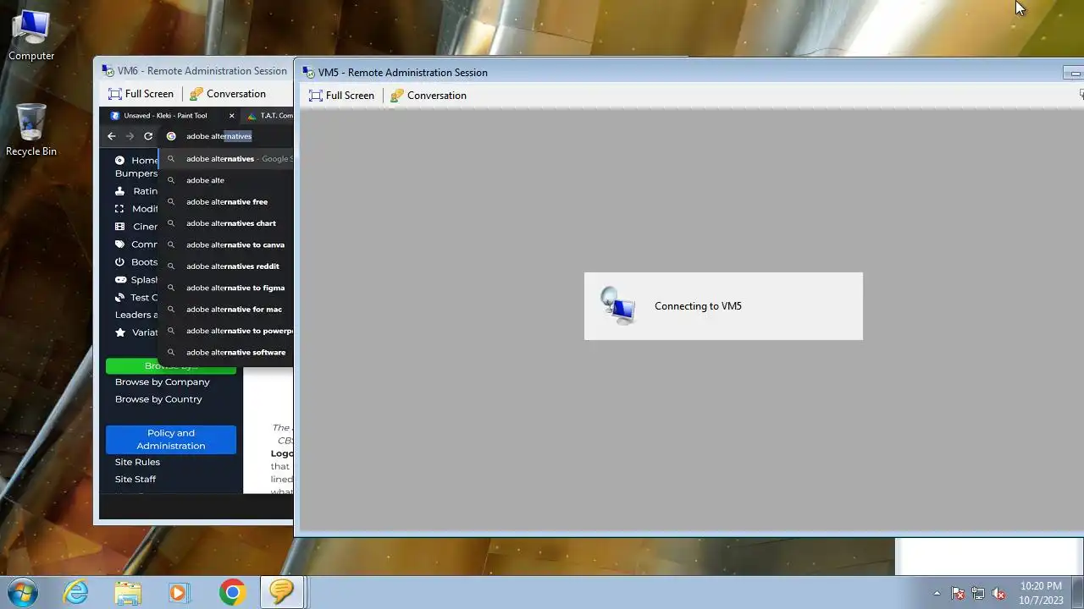The height and width of the screenshot is (609, 1084).
Task: Open Site Rules link
Action: click(x=137, y=462)
